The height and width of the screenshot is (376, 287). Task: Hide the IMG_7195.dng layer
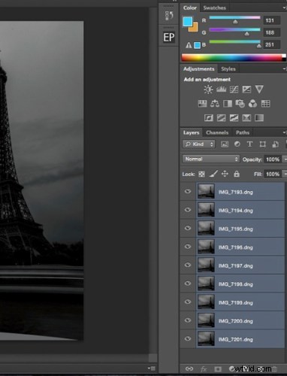[x=188, y=229]
